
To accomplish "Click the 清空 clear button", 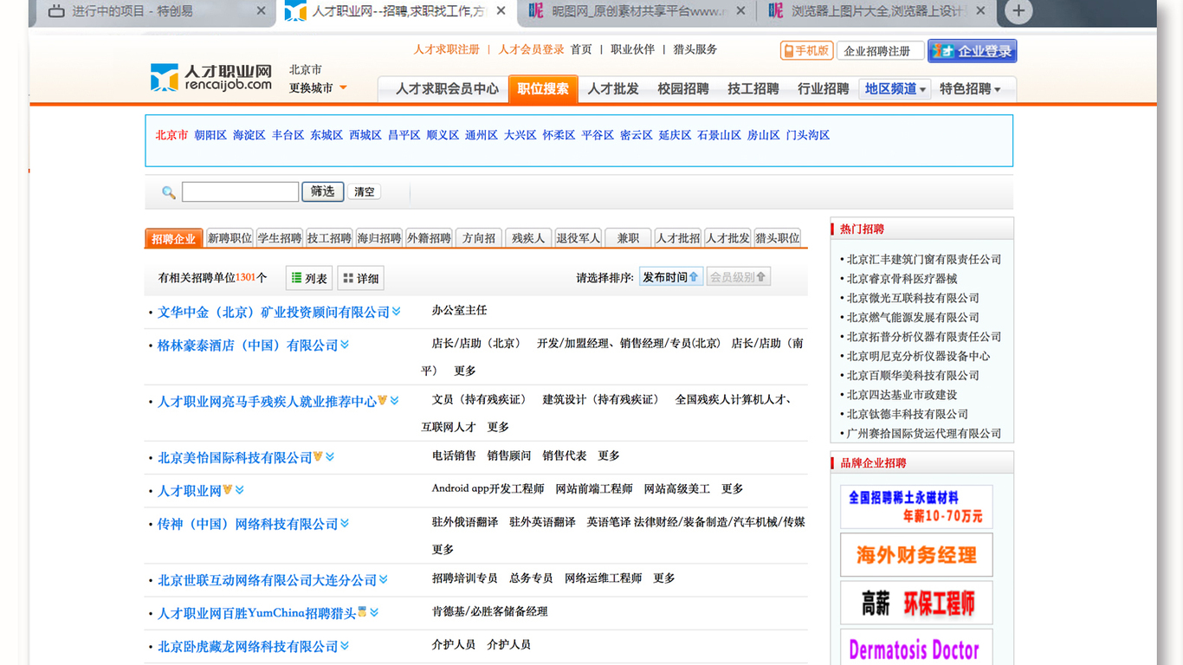I will coord(365,191).
